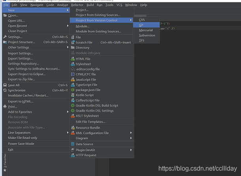The image size is (241, 176).
Task: Open the VCS menu
Action: (119, 5)
